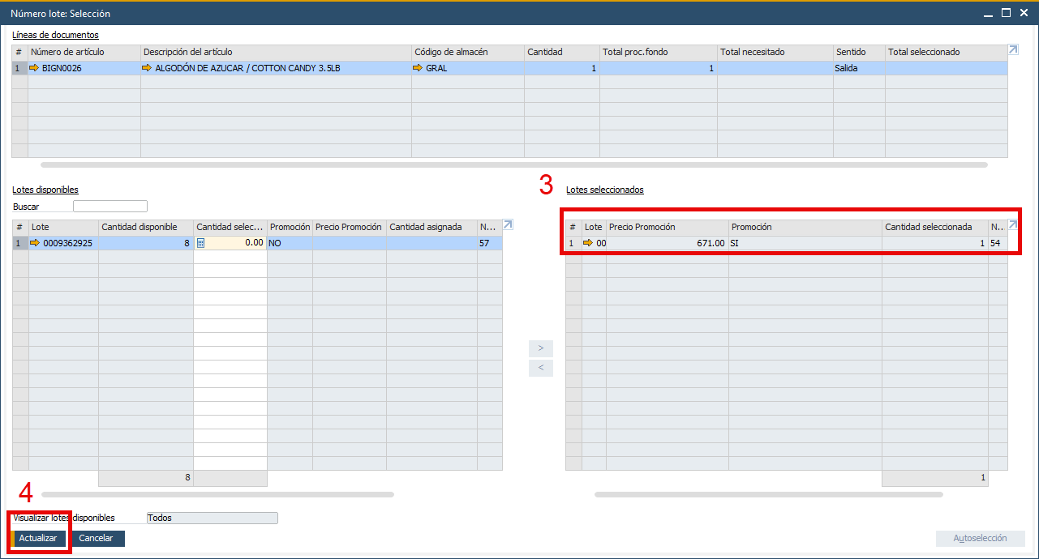
Task: Click horizontal scrollbar under Lotes disponibles table
Action: click(x=217, y=494)
